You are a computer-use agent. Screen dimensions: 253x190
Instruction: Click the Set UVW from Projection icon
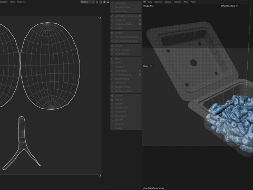(112, 16)
